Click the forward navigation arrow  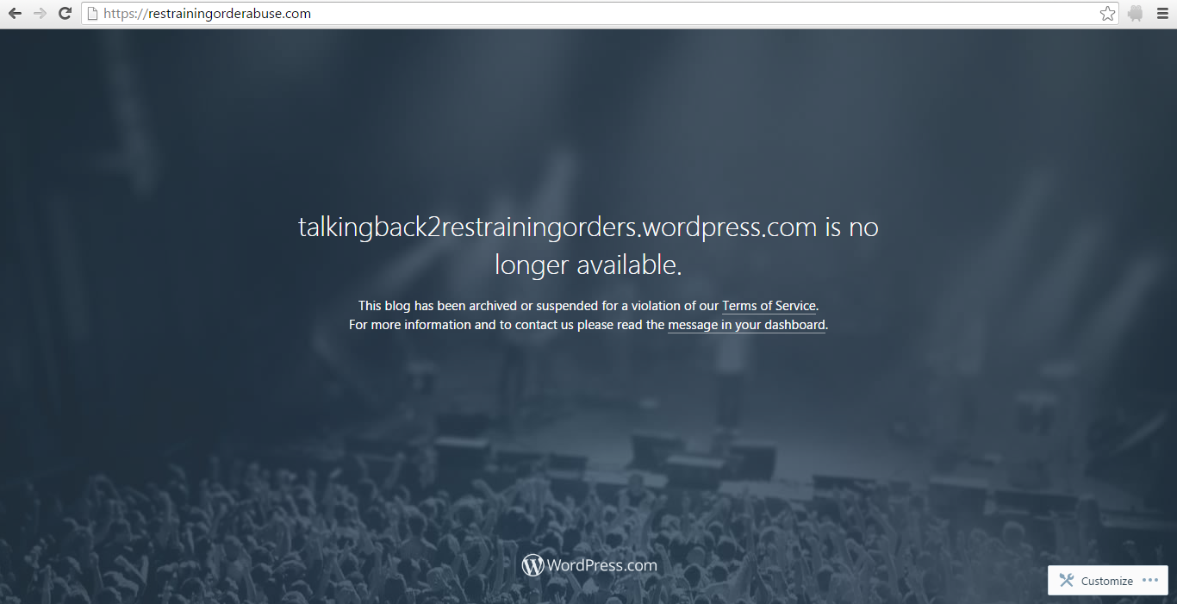tap(40, 14)
